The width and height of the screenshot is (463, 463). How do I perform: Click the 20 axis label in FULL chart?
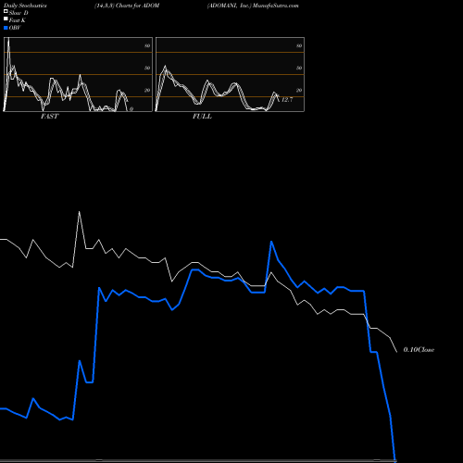point(299,90)
